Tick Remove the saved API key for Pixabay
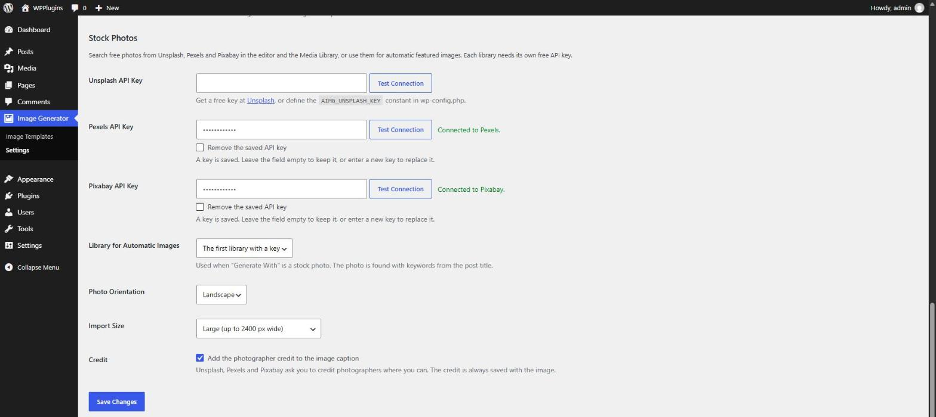 [200, 207]
